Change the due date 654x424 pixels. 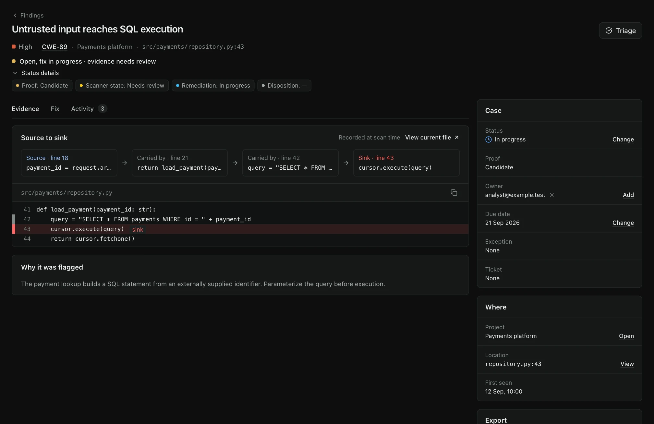[623, 223]
